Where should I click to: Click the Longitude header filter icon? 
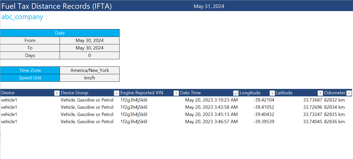point(272,93)
